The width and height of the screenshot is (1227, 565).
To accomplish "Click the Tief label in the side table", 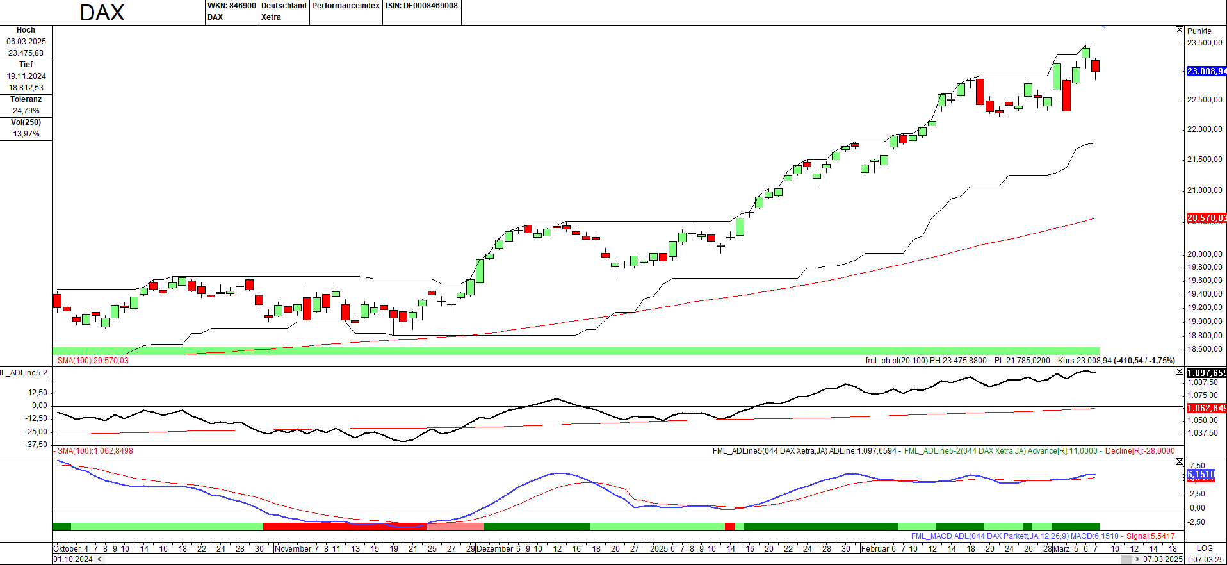I will click(26, 65).
